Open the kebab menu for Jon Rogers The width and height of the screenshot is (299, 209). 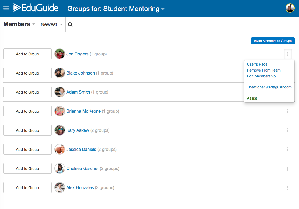(x=288, y=54)
